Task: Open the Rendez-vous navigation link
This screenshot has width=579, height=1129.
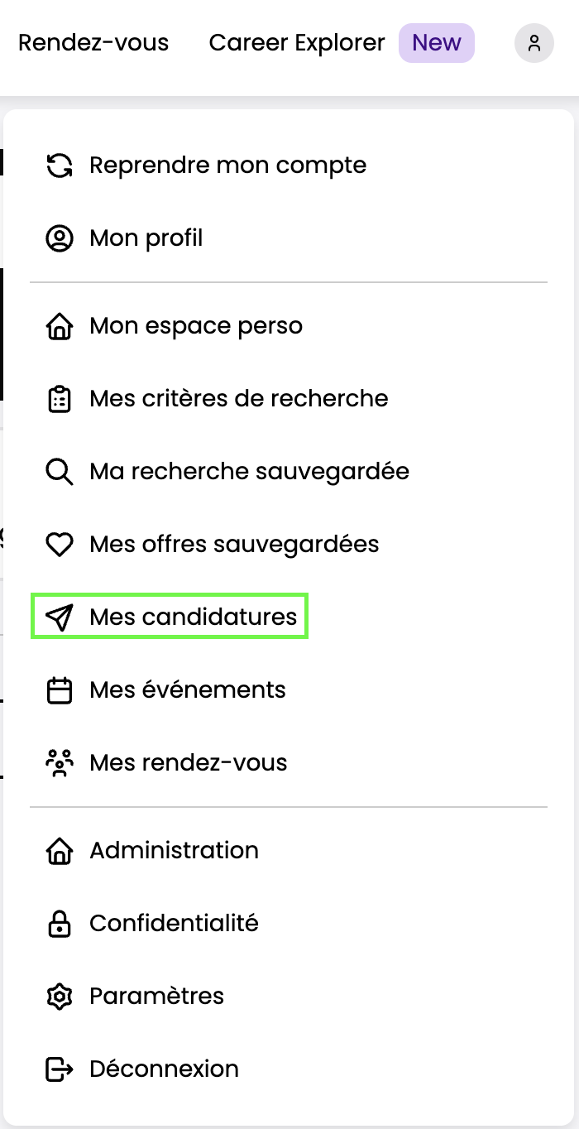Action: point(93,43)
